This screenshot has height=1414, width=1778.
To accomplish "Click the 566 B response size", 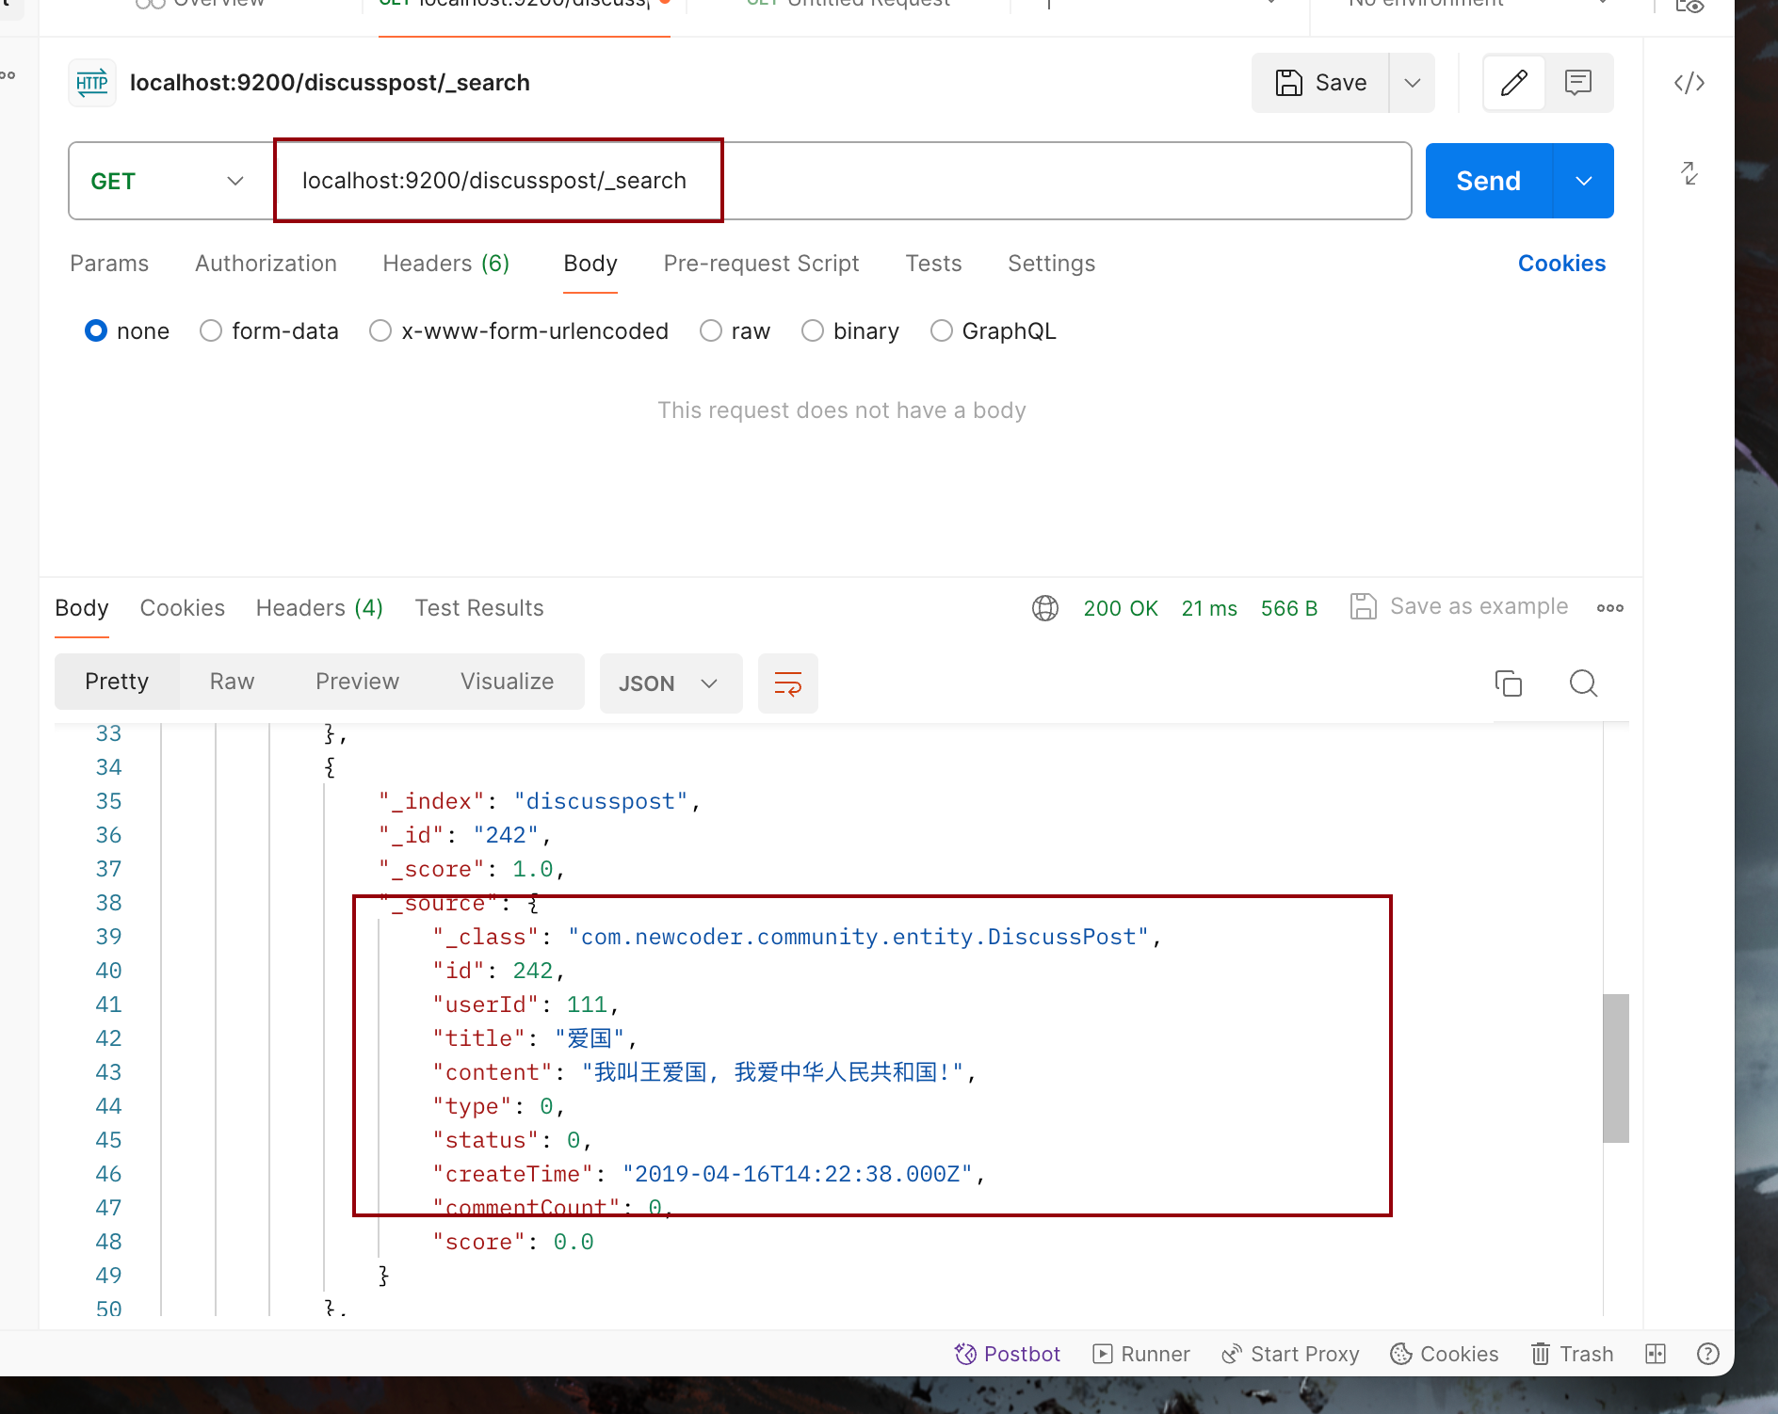I will (x=1289, y=608).
